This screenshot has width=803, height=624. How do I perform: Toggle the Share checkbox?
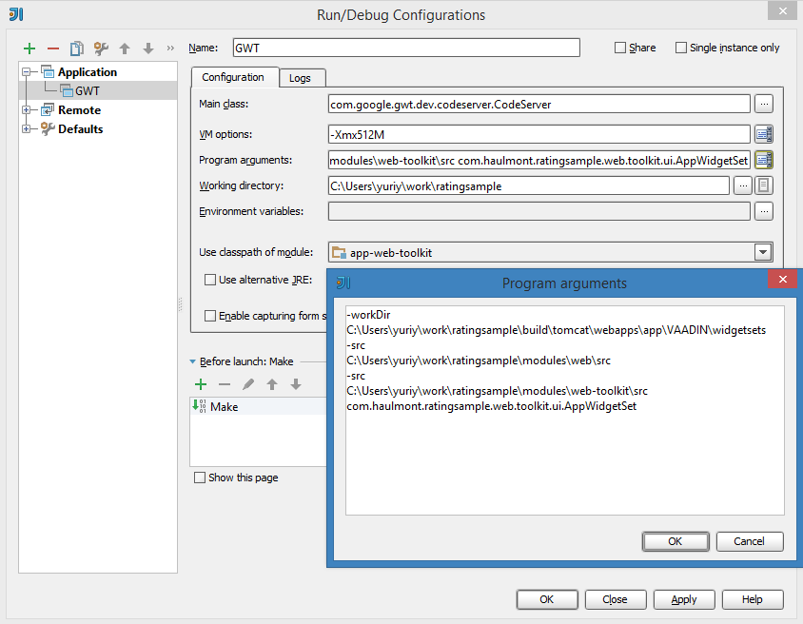coord(620,48)
